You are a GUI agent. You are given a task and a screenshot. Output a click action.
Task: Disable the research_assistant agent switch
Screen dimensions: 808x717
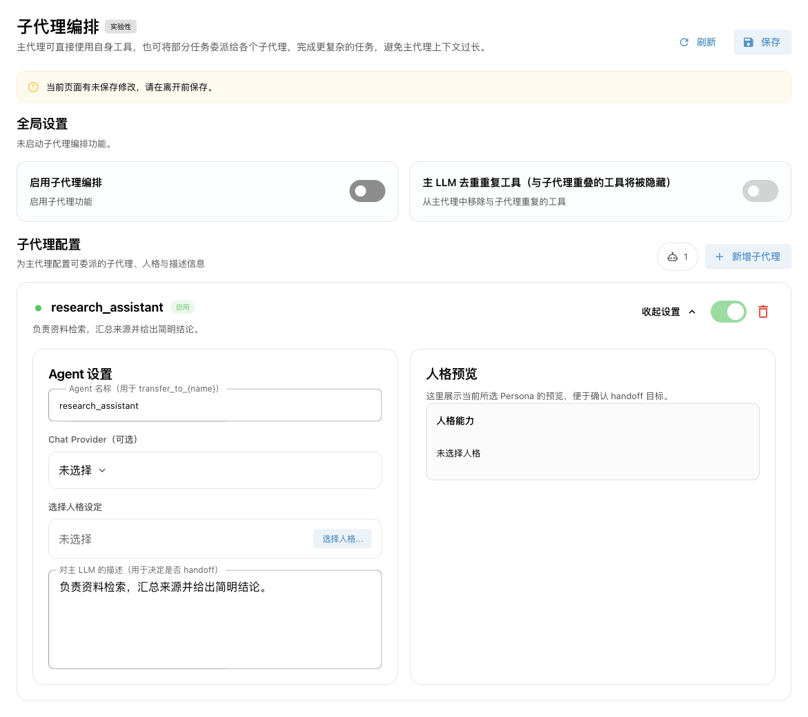point(728,312)
